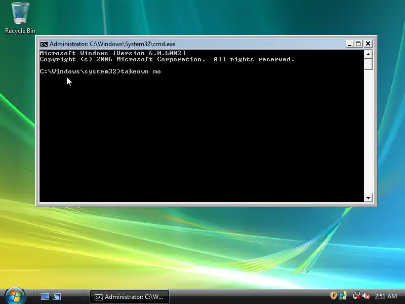The width and height of the screenshot is (405, 304).
Task: Open the network status tray icon
Action: point(357,296)
